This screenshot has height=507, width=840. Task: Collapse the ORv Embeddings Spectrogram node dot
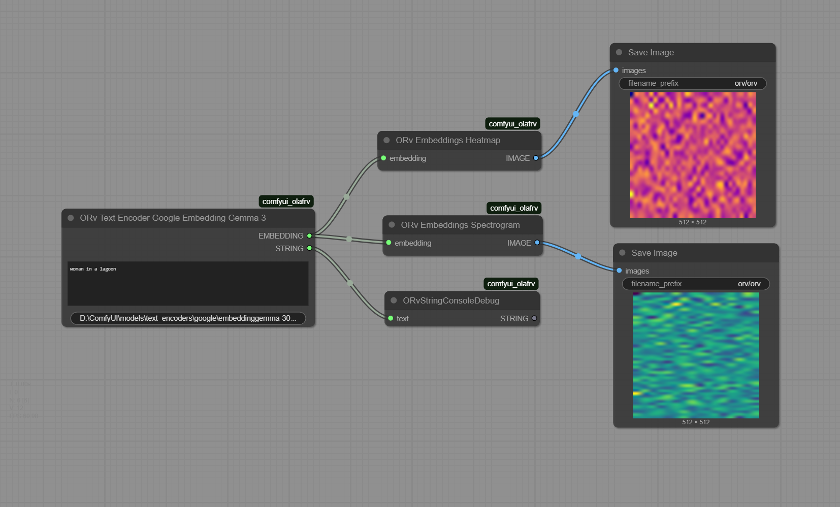[392, 225]
